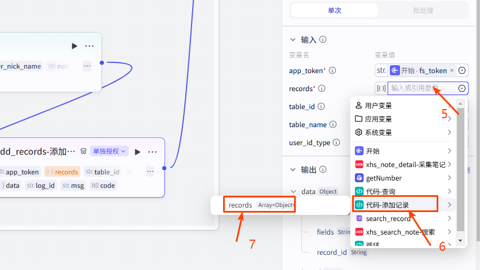Switch to the 批处理 tab
The image size is (480, 270).
pos(423,10)
